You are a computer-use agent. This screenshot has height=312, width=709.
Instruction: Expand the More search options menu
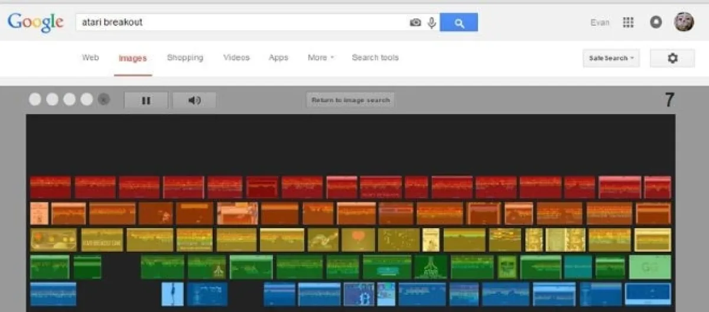coord(321,57)
